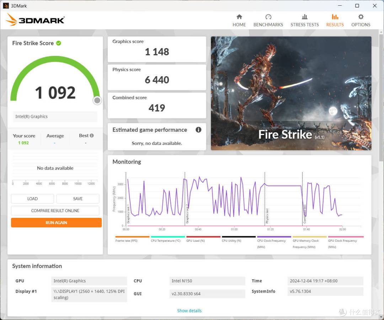Click the 3DMark logo in header

pyautogui.click(x=35, y=20)
